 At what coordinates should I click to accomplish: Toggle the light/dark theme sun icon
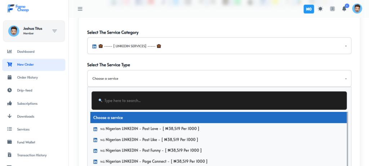pos(320,9)
